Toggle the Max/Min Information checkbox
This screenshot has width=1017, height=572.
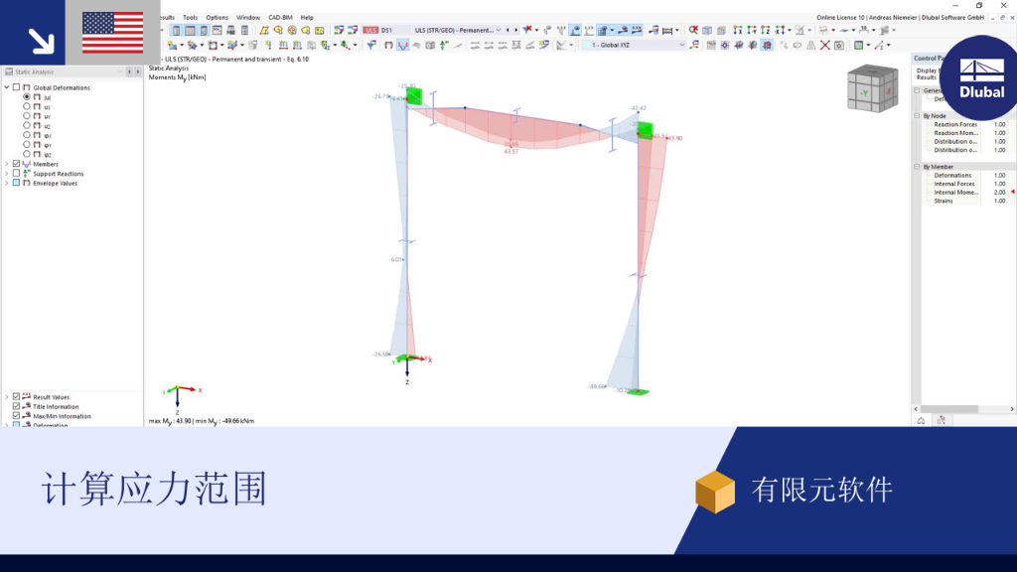[17, 416]
